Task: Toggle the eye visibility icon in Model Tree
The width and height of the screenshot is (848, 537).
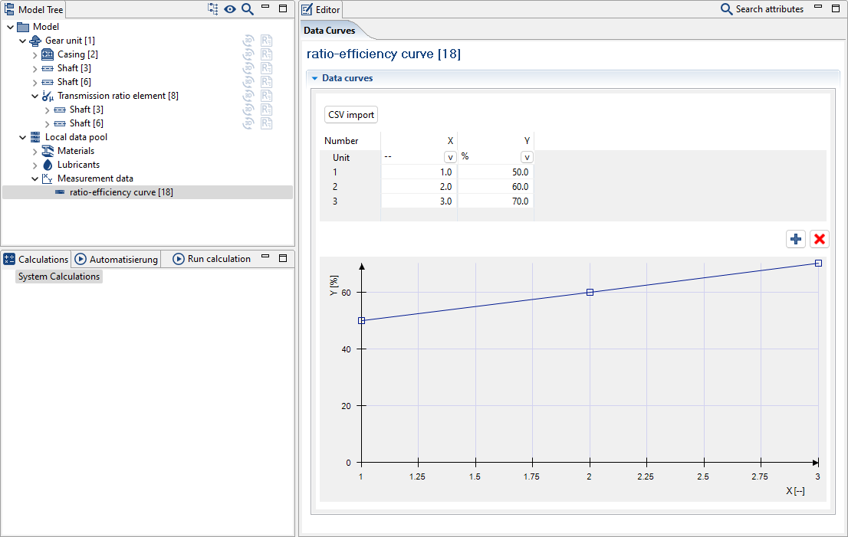Action: click(x=230, y=9)
